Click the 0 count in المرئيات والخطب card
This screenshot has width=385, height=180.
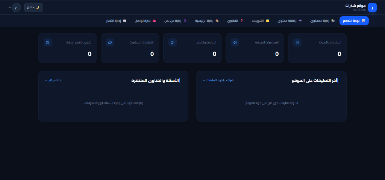pyautogui.click(x=215, y=54)
